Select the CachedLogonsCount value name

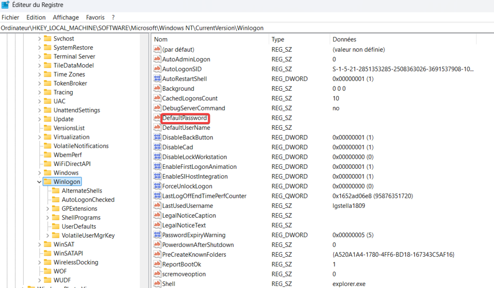click(190, 98)
